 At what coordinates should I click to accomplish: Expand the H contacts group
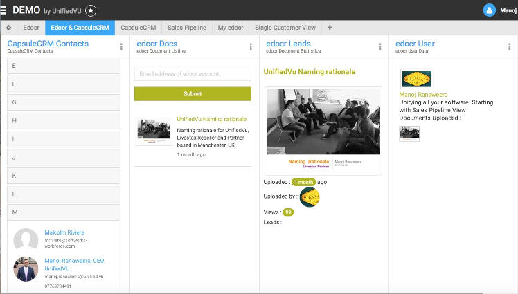64,121
